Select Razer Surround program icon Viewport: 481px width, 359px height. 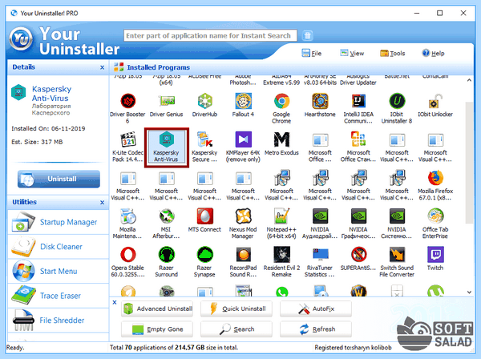pos(166,255)
